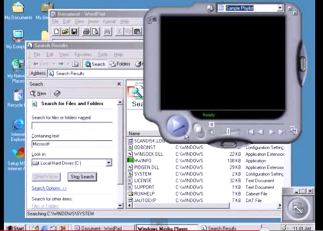Click Save icon in WordPad toolbar
Screen dimensions: 323x231
point(74,31)
